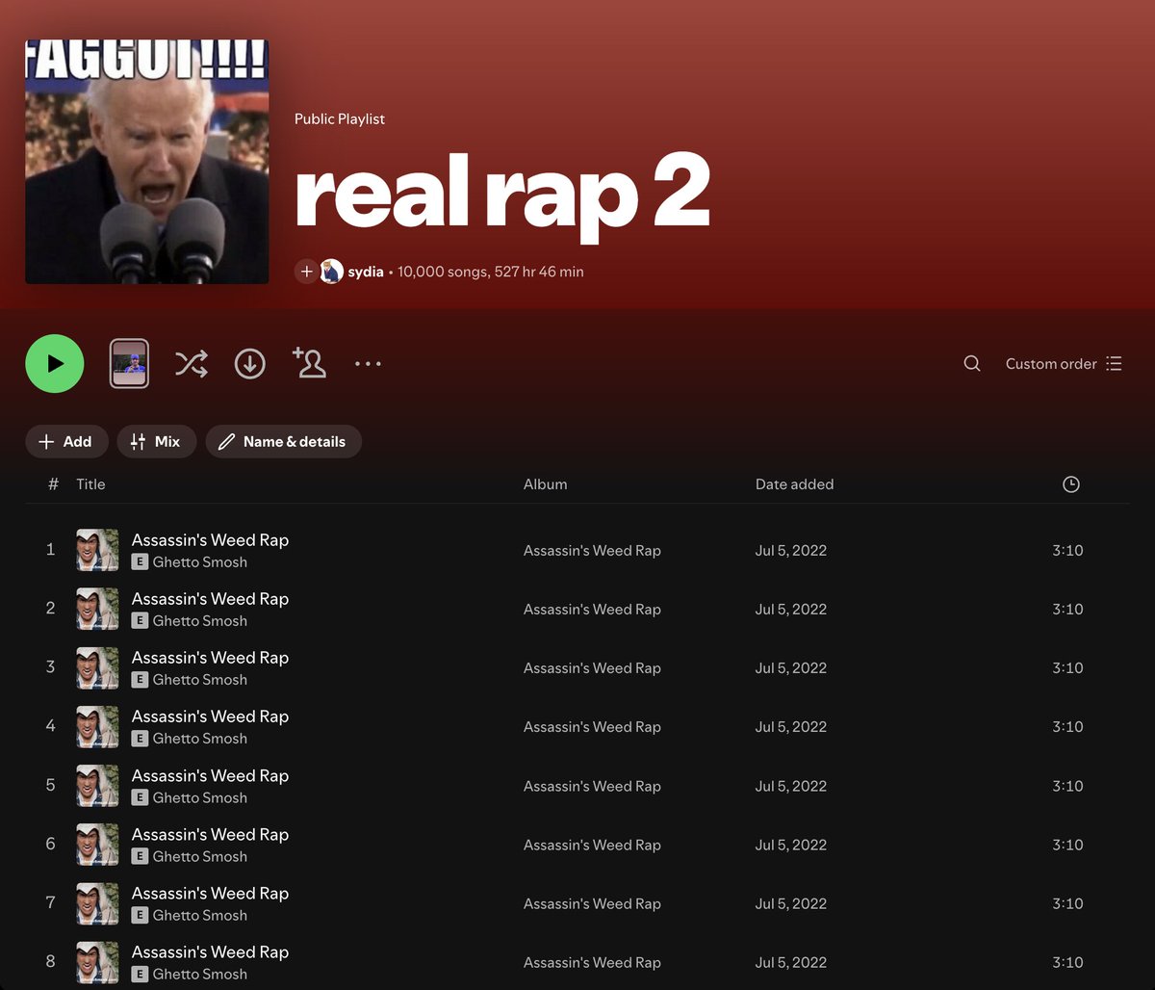Click the Public Playlist label
1155x990 pixels.
(x=340, y=119)
